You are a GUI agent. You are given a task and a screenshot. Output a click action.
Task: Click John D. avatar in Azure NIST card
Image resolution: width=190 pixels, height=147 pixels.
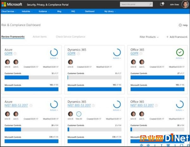(7, 114)
